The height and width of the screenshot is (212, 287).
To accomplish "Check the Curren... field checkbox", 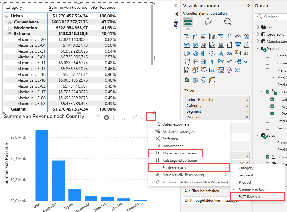I will [x=268, y=63].
